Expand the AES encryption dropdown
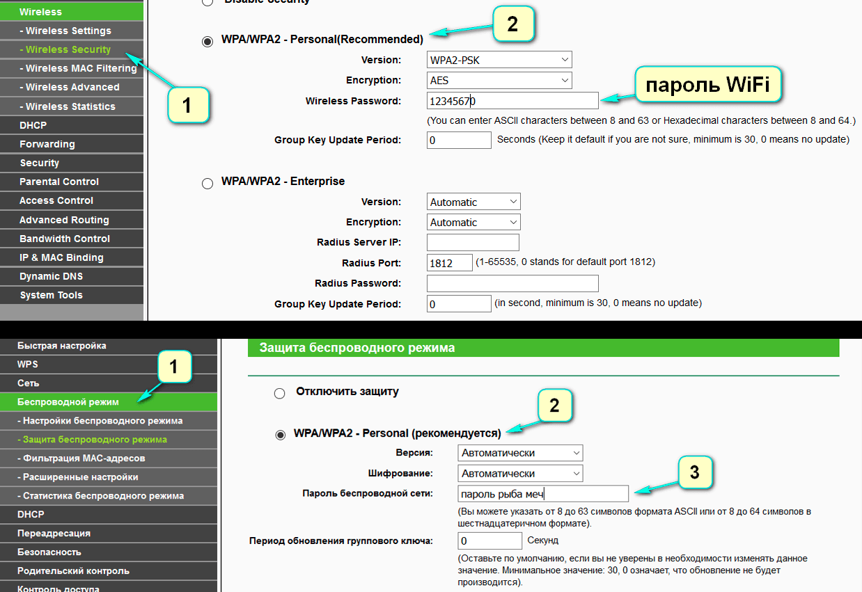Image resolution: width=862 pixels, height=592 pixels. (499, 81)
